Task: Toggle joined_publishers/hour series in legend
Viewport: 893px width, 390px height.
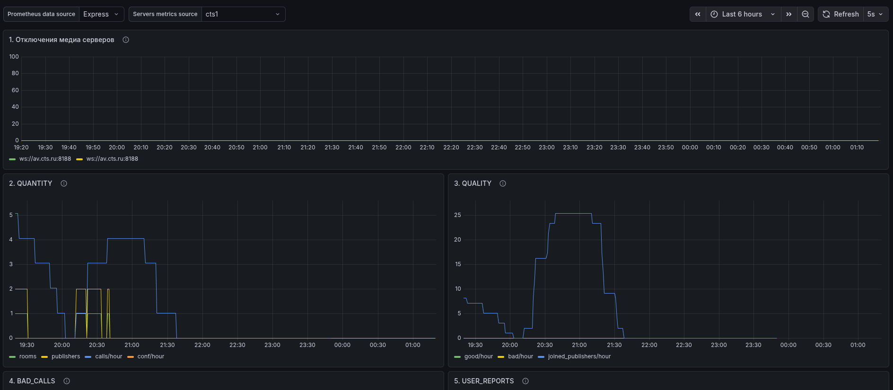Action: point(579,356)
